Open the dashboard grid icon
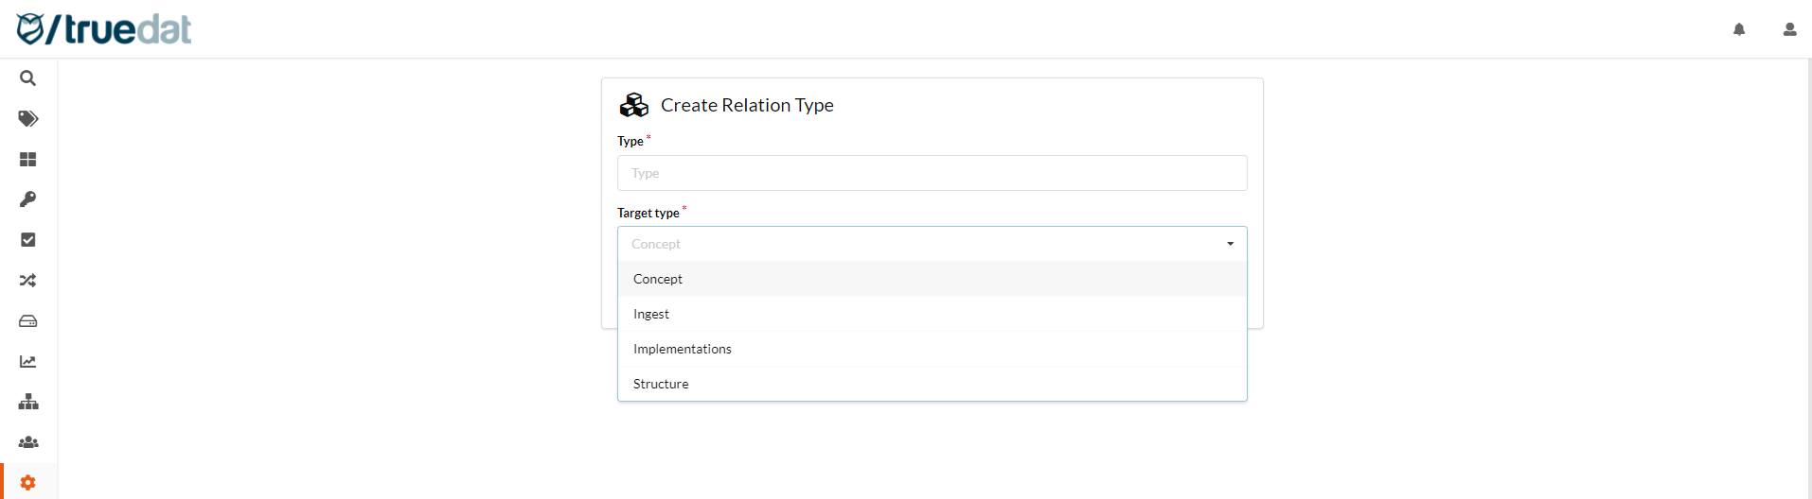The height and width of the screenshot is (499, 1812). click(x=28, y=160)
